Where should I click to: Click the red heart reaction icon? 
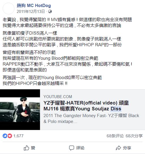(x=10, y=136)
